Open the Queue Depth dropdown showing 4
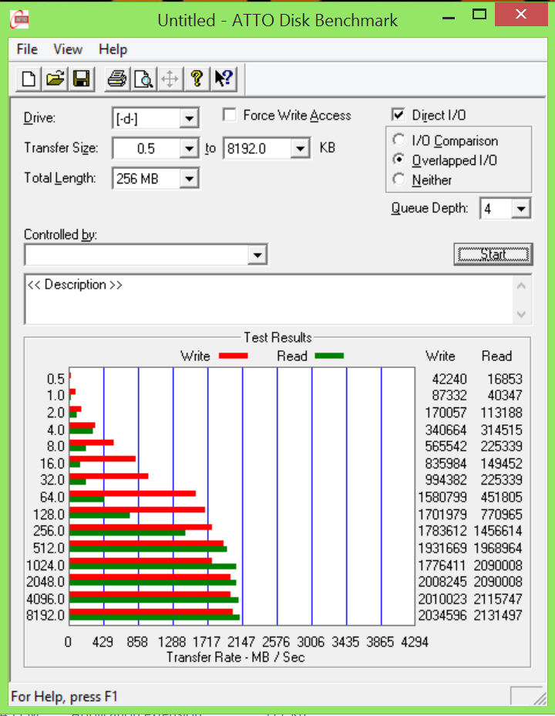The width and height of the screenshot is (555, 716). [520, 208]
